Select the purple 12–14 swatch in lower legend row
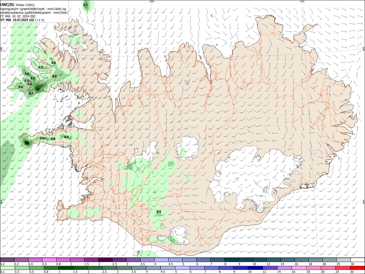The width and height of the screenshot is (365, 274). point(270,268)
